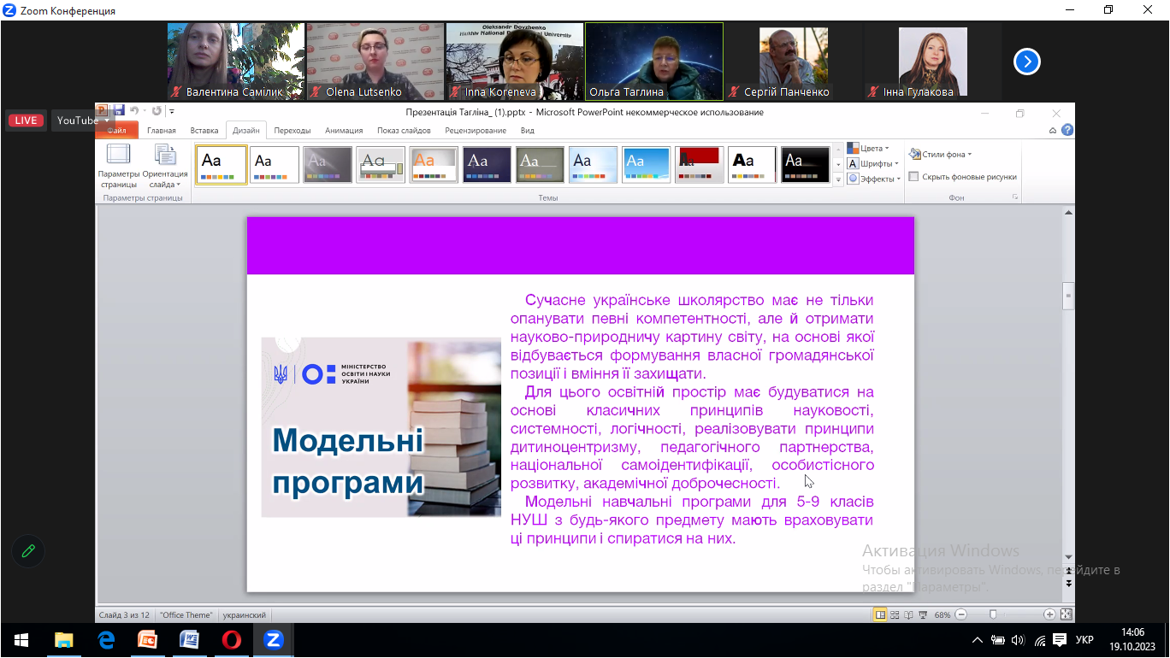Click the Модельні програми slide image
This screenshot has width=1170, height=658.
[x=381, y=427]
